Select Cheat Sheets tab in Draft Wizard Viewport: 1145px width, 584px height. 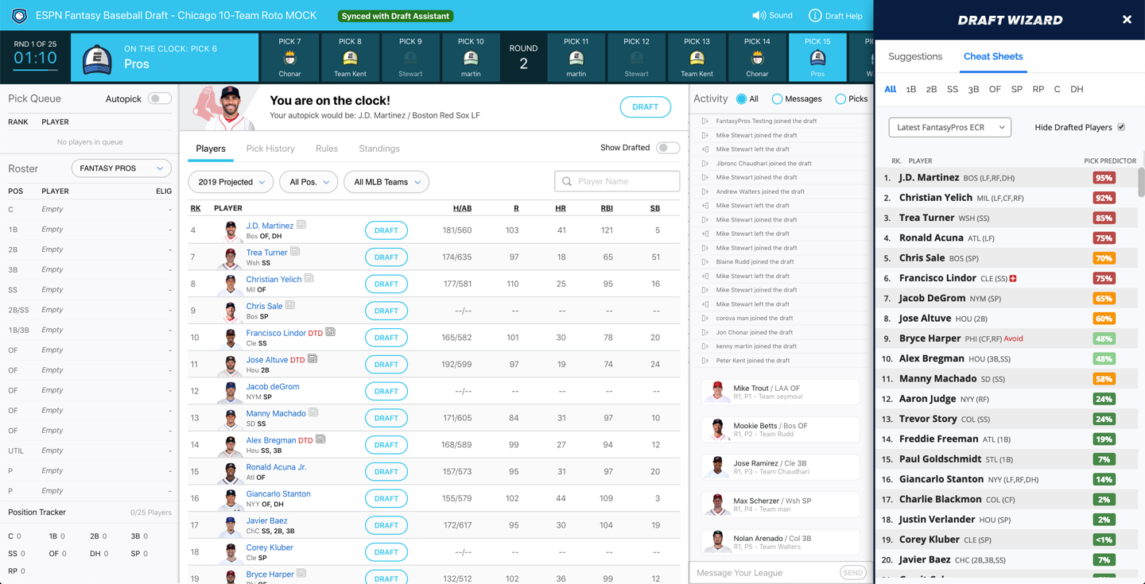[x=993, y=56]
